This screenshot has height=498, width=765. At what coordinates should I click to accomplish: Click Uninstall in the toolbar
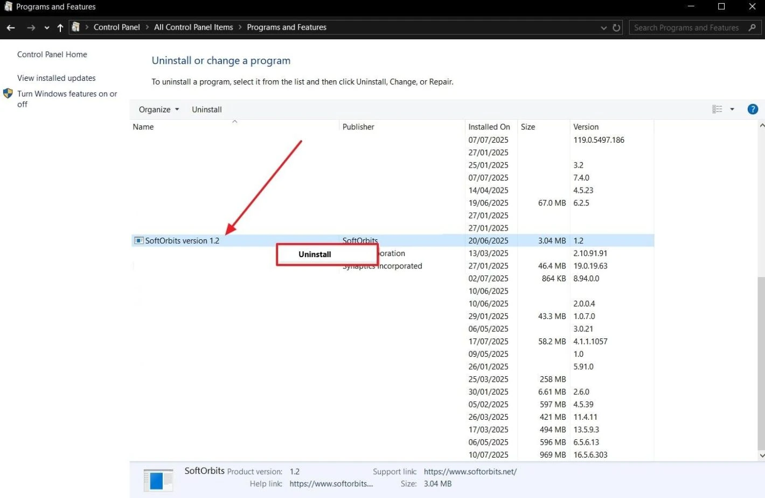click(206, 109)
